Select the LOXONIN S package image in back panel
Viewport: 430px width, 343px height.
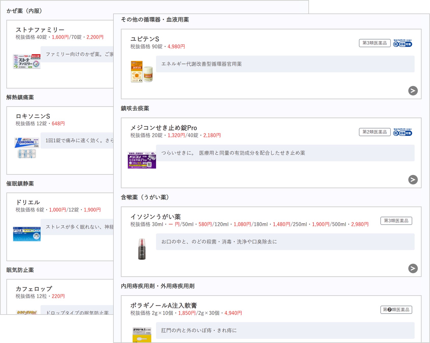27,148
